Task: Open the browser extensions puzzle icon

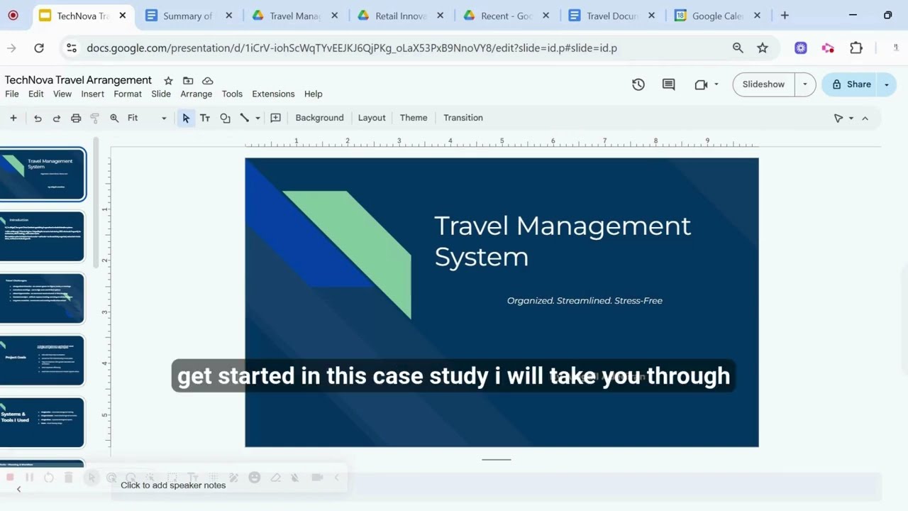Action: click(x=856, y=48)
